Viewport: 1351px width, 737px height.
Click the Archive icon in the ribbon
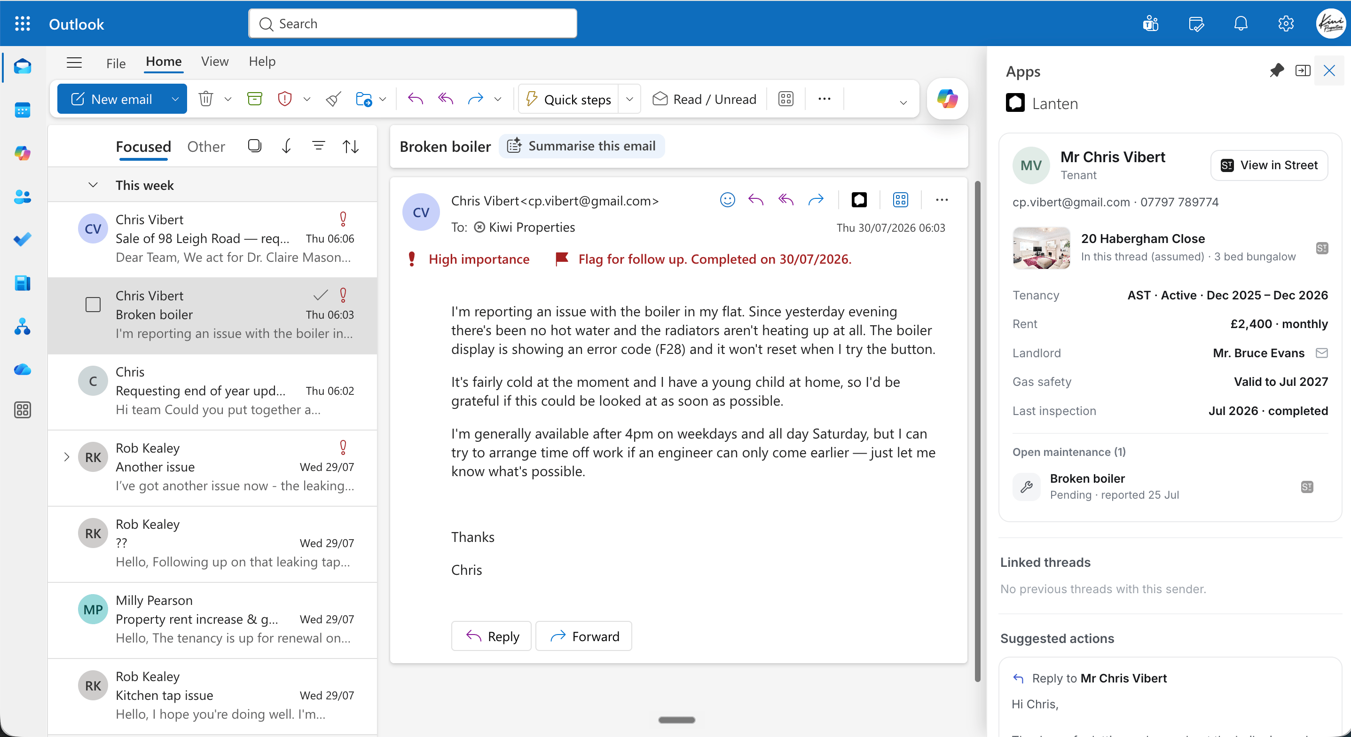pyautogui.click(x=254, y=99)
